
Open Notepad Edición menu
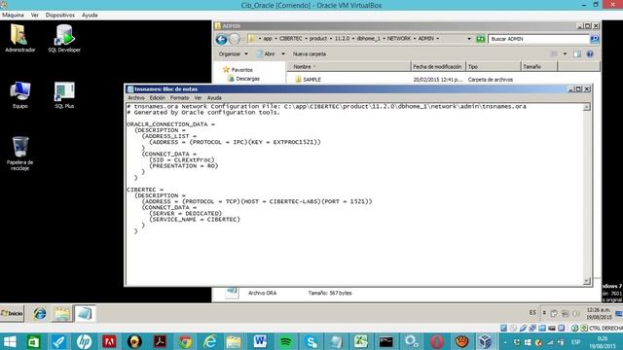click(157, 97)
